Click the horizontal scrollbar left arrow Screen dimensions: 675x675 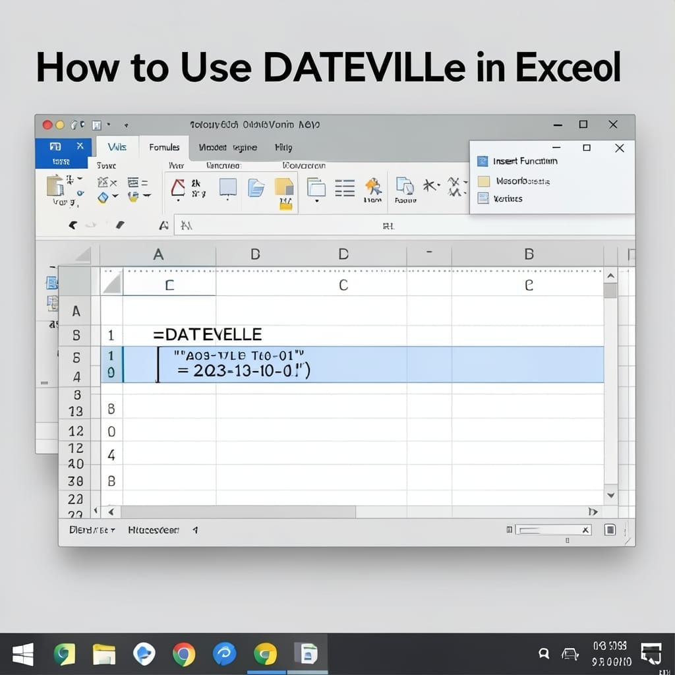111,512
